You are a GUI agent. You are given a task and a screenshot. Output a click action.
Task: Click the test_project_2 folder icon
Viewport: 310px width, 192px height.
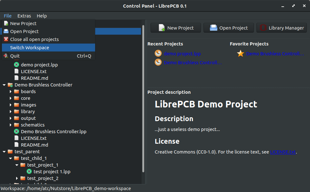coord(23,178)
